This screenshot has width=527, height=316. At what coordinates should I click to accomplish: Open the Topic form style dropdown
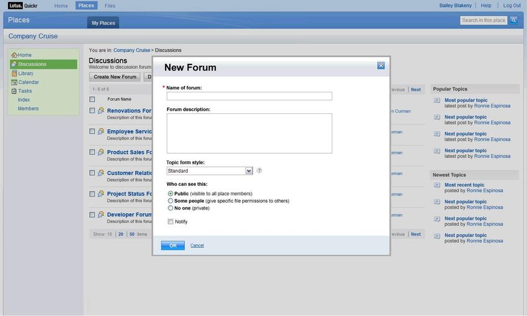point(249,171)
